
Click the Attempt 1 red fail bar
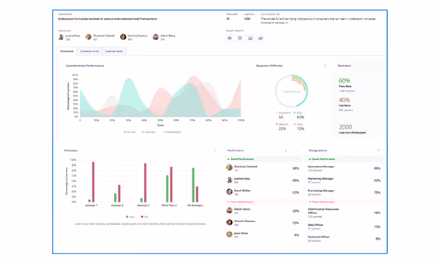tap(93, 182)
